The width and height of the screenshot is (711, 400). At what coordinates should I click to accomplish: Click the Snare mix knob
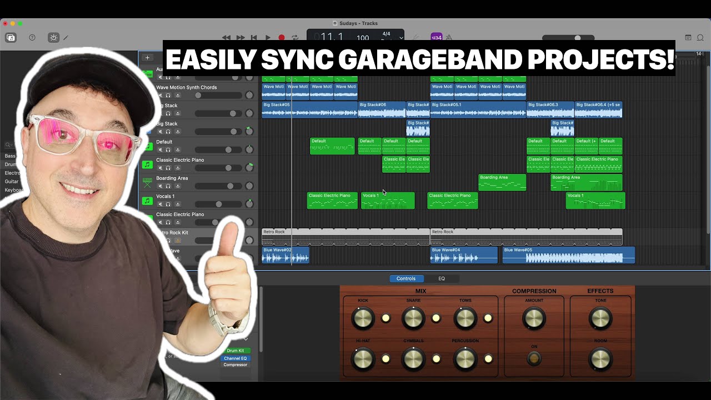pos(413,318)
